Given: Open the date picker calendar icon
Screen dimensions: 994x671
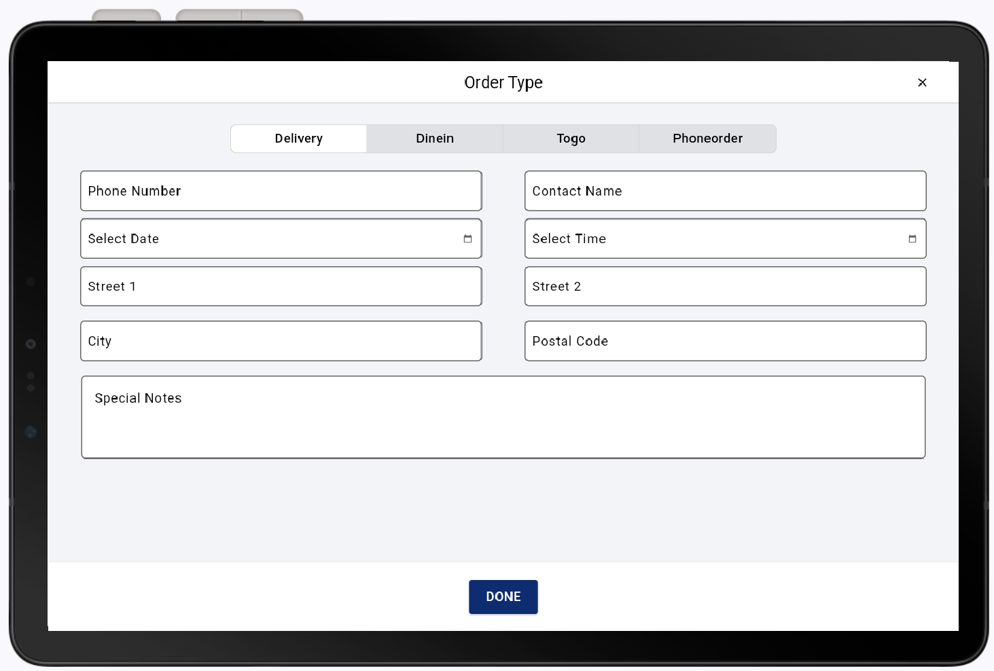Looking at the screenshot, I should [467, 239].
